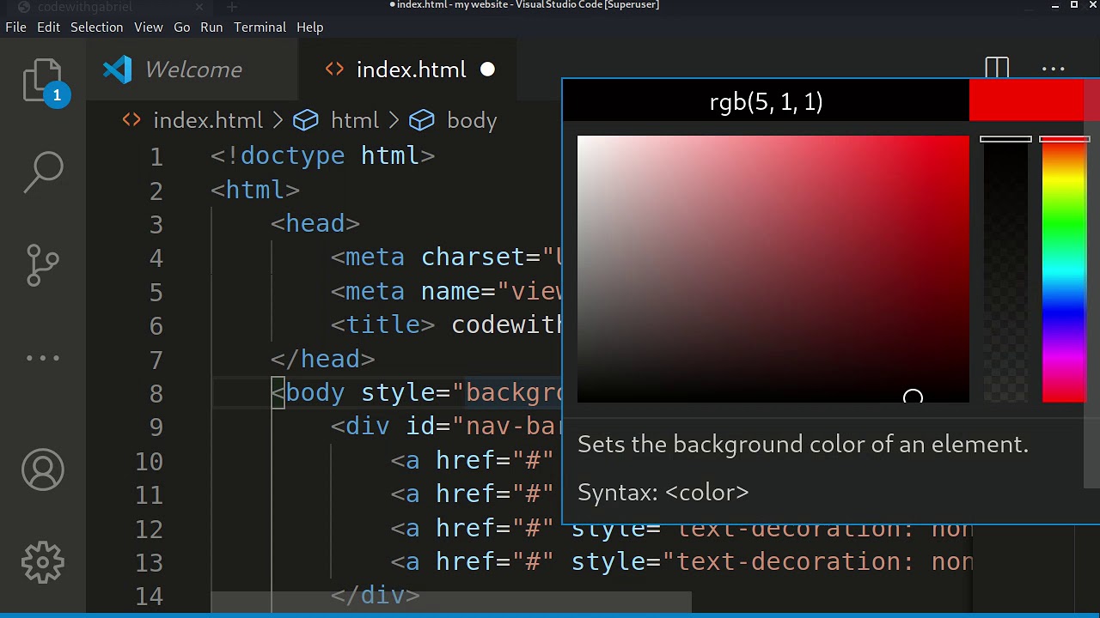The image size is (1100, 618).
Task: Open the Edit menu
Action: coord(48,27)
